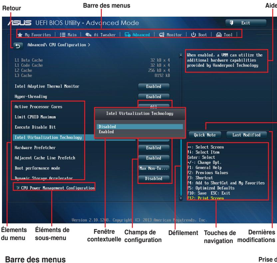This screenshot has height=263, width=277.
Task: Open the Dynamic Storage Accelerator Disabled dropdown
Action: [x=154, y=179]
